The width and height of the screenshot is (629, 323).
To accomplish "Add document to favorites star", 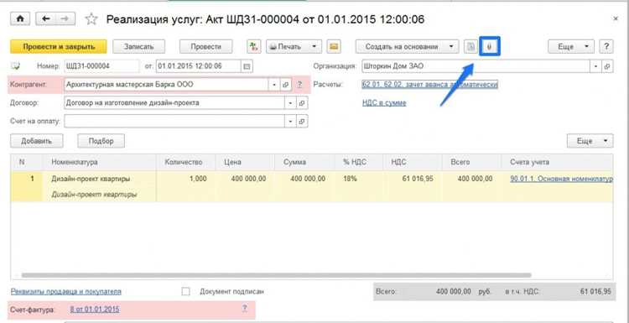I will coord(92,18).
